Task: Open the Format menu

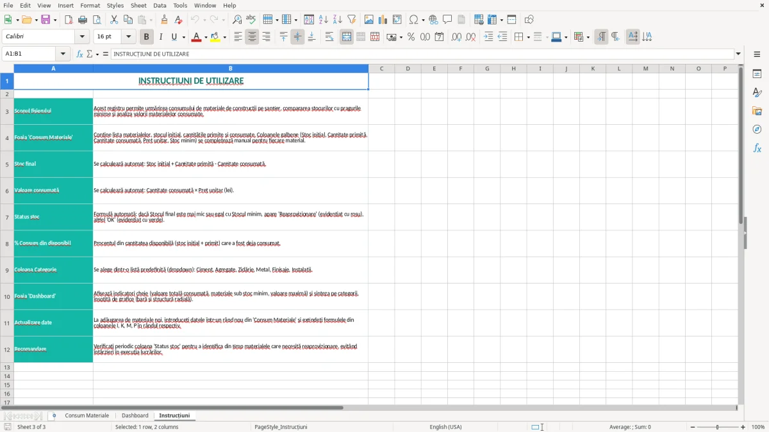Action: (90, 5)
